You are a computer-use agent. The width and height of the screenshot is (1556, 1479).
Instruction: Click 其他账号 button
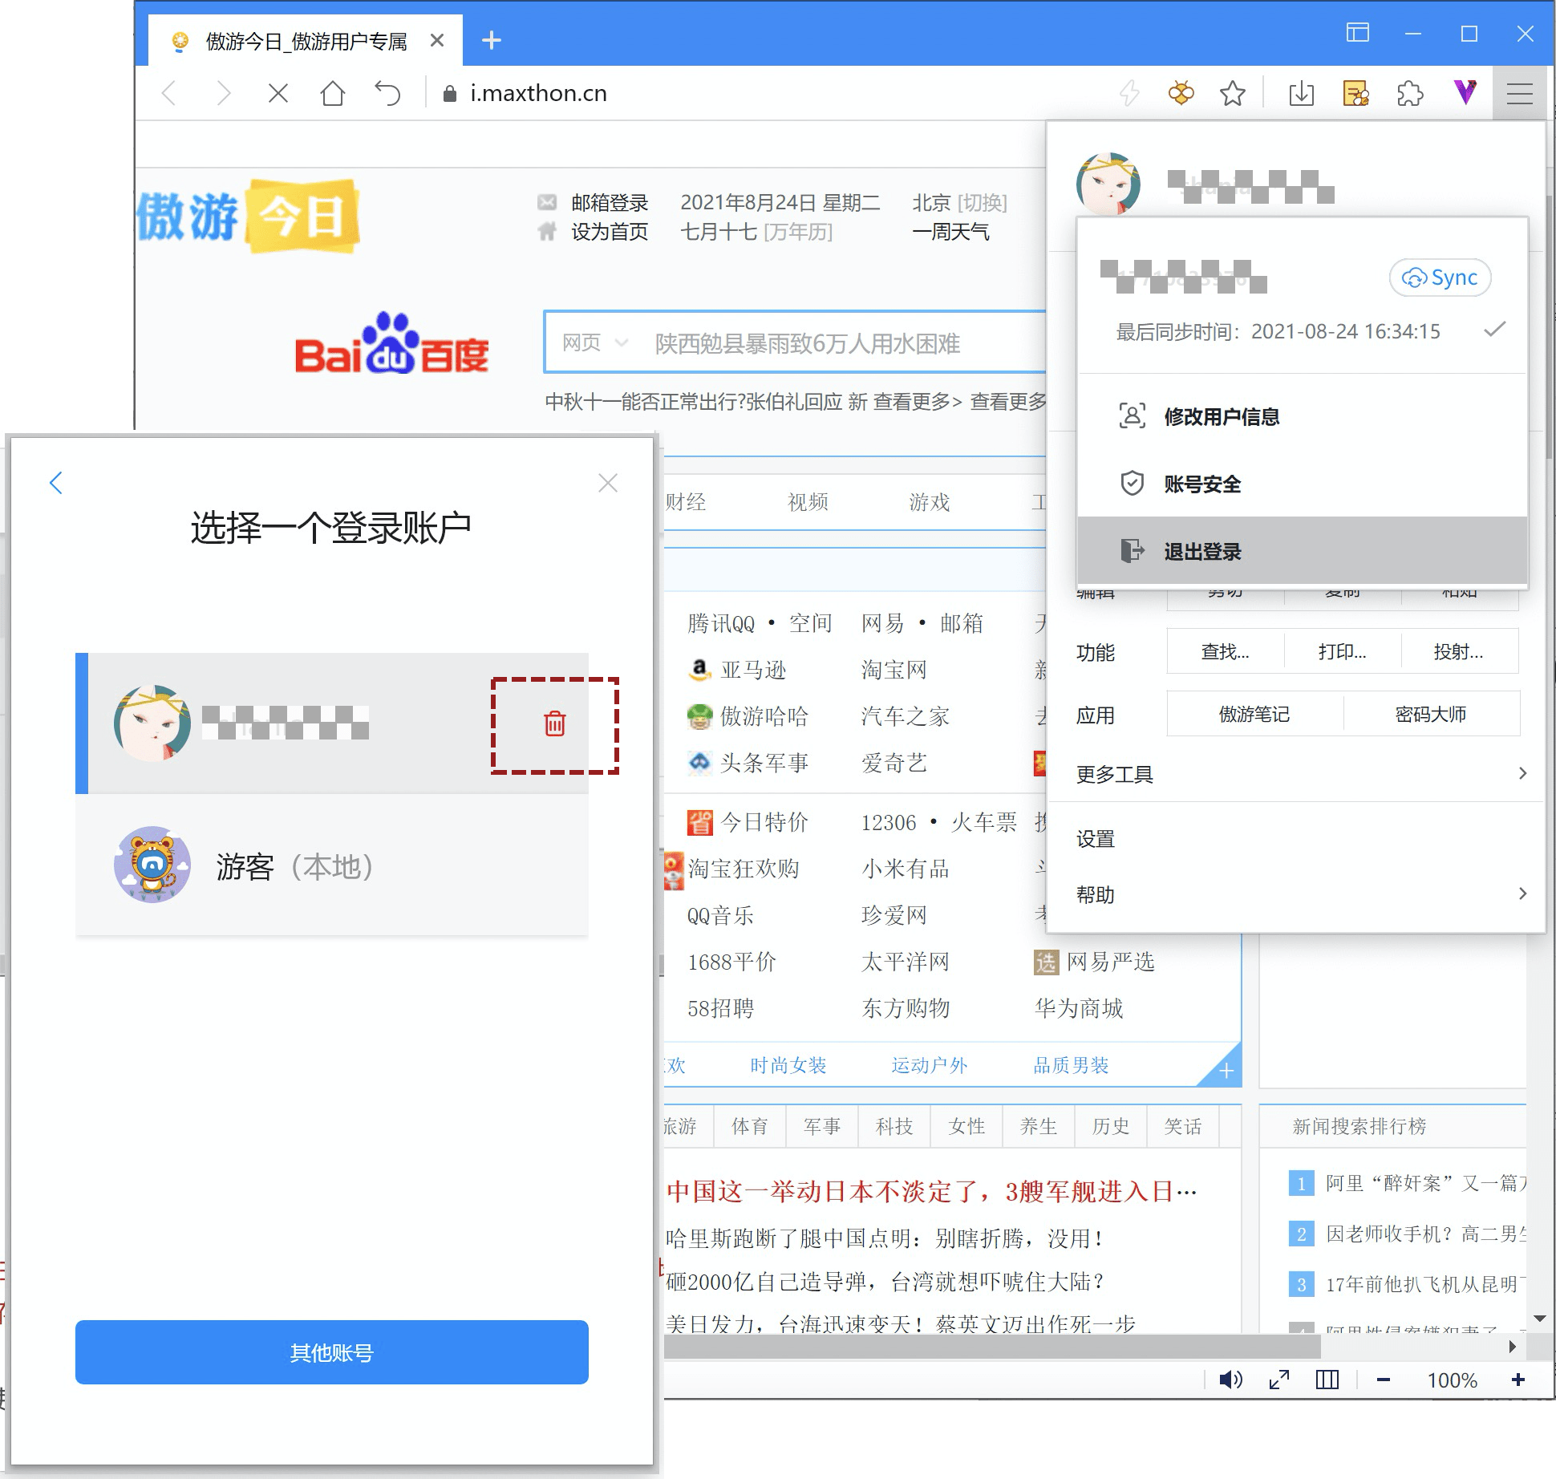pyautogui.click(x=332, y=1352)
